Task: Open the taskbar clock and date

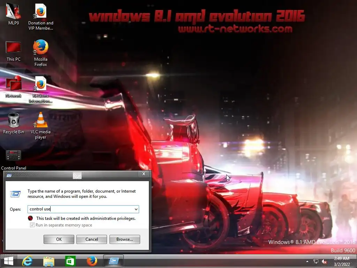Action: coord(342,261)
